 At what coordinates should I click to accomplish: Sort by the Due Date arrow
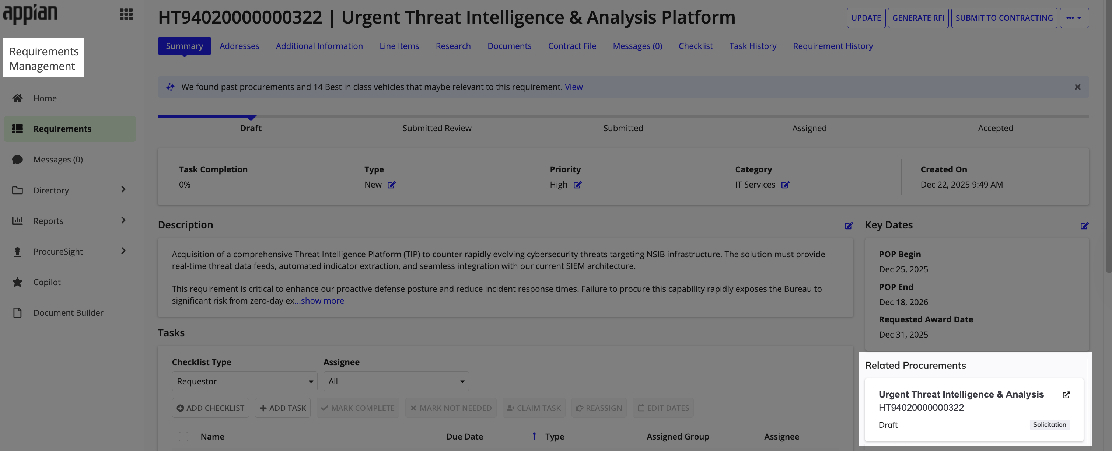[x=534, y=436]
